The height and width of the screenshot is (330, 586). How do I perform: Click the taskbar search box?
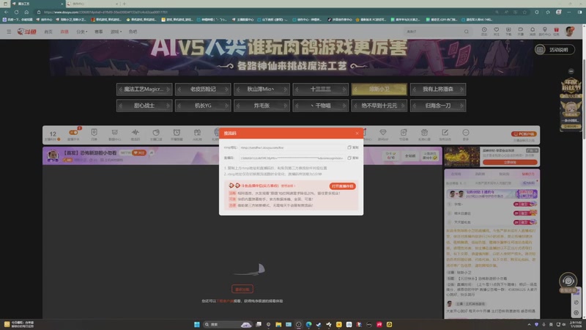coord(227,324)
